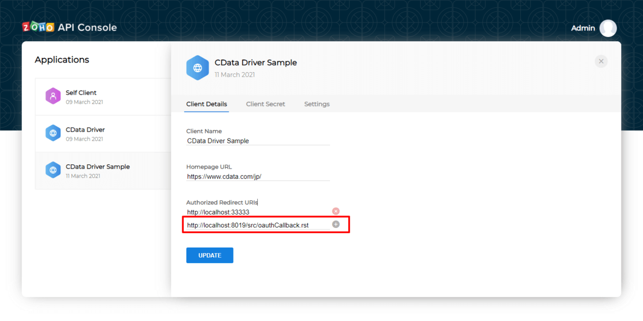This screenshot has width=643, height=321.
Task: Click the Applications heading
Action: [x=62, y=60]
